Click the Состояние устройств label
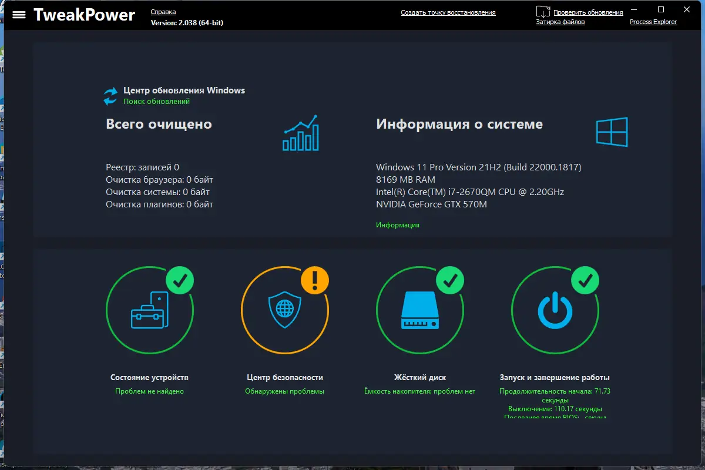 pos(149,378)
